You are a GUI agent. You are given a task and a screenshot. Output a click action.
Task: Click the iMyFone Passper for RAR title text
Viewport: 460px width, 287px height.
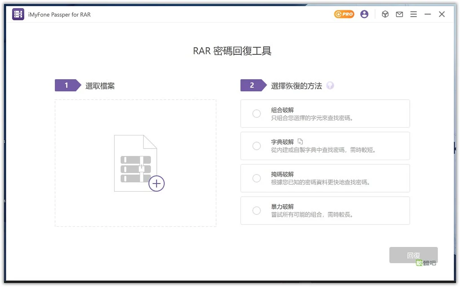59,14
